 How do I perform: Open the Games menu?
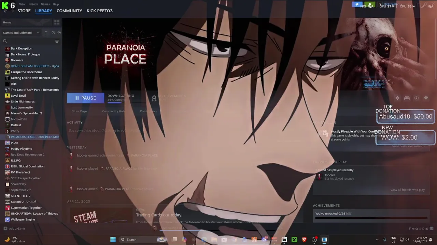(45, 4)
